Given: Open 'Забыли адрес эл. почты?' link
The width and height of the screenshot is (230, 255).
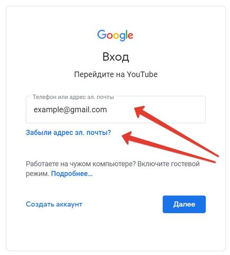Looking at the screenshot, I should pos(69,133).
